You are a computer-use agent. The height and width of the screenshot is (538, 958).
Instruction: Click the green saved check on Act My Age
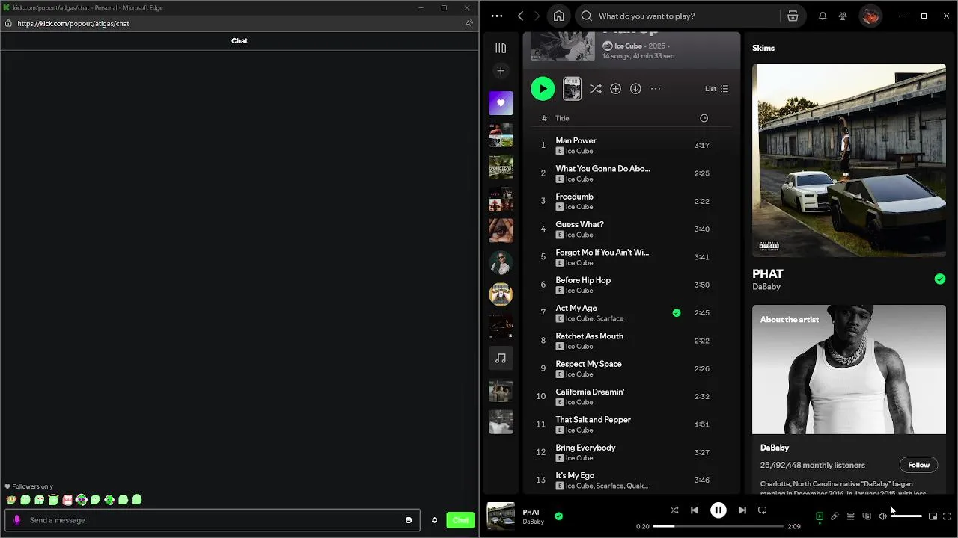[x=677, y=313]
